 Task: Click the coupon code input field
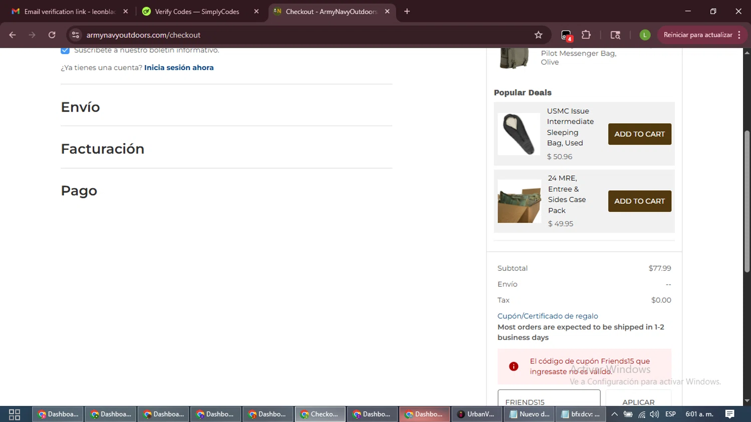coord(549,398)
